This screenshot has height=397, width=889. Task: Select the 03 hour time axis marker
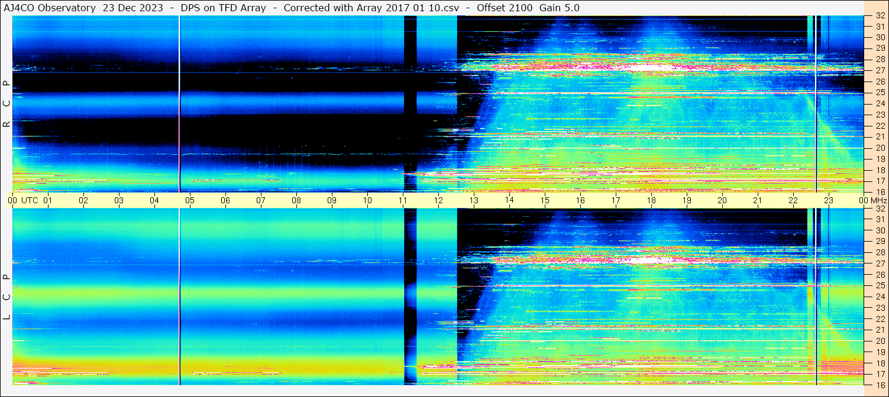click(x=119, y=200)
